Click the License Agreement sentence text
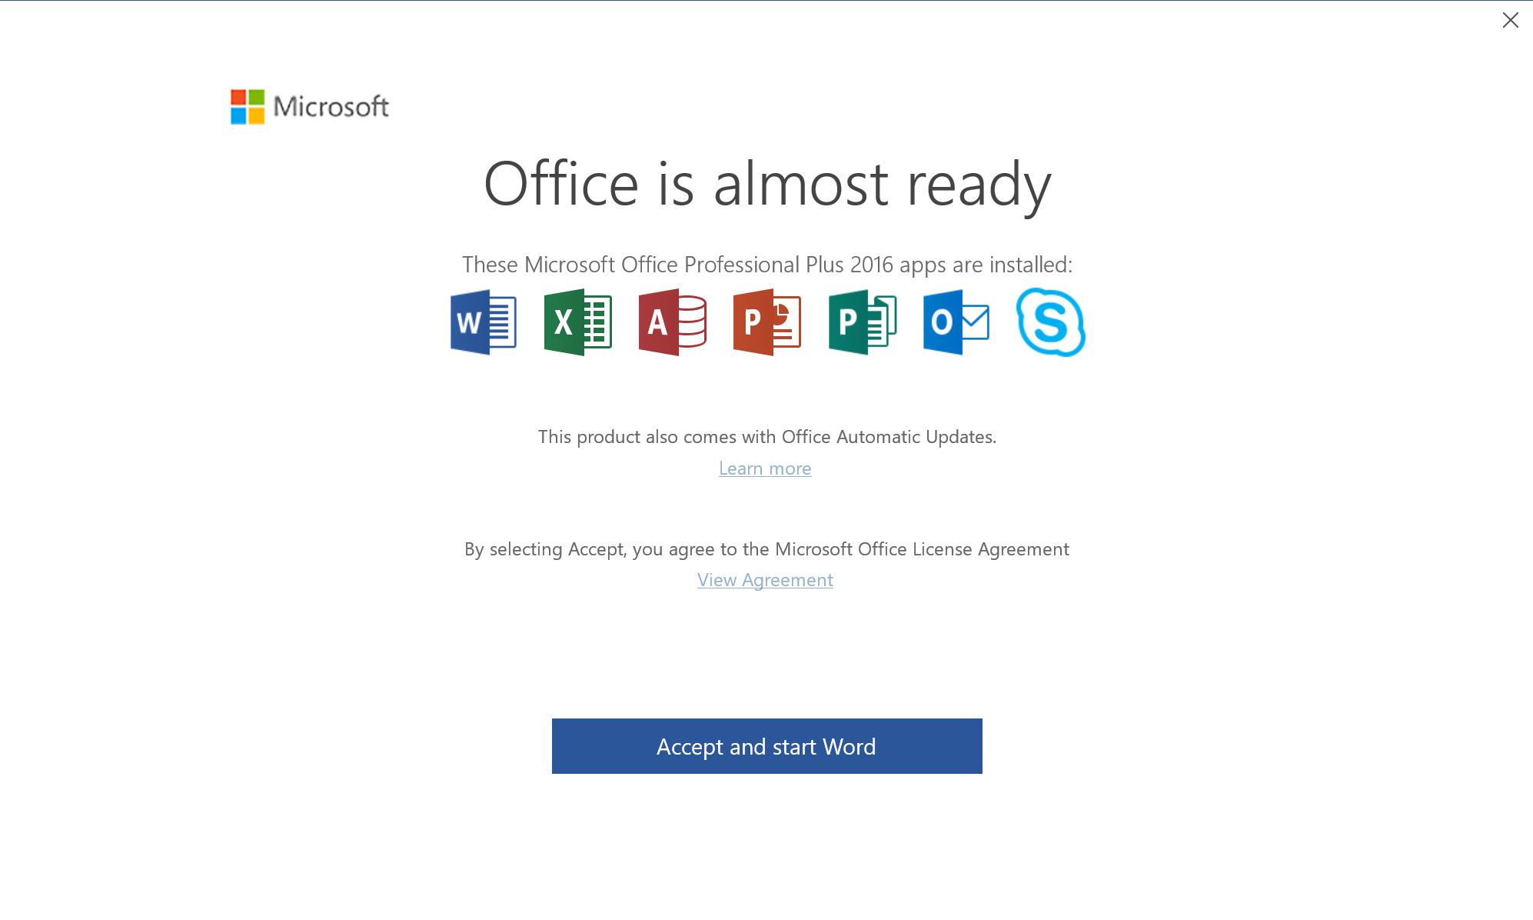Viewport: 1533px width, 920px height. 766,549
